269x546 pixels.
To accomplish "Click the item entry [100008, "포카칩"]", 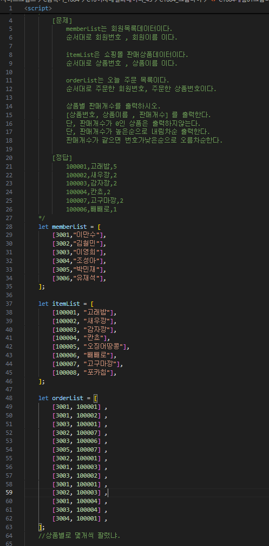I will tap(84, 372).
